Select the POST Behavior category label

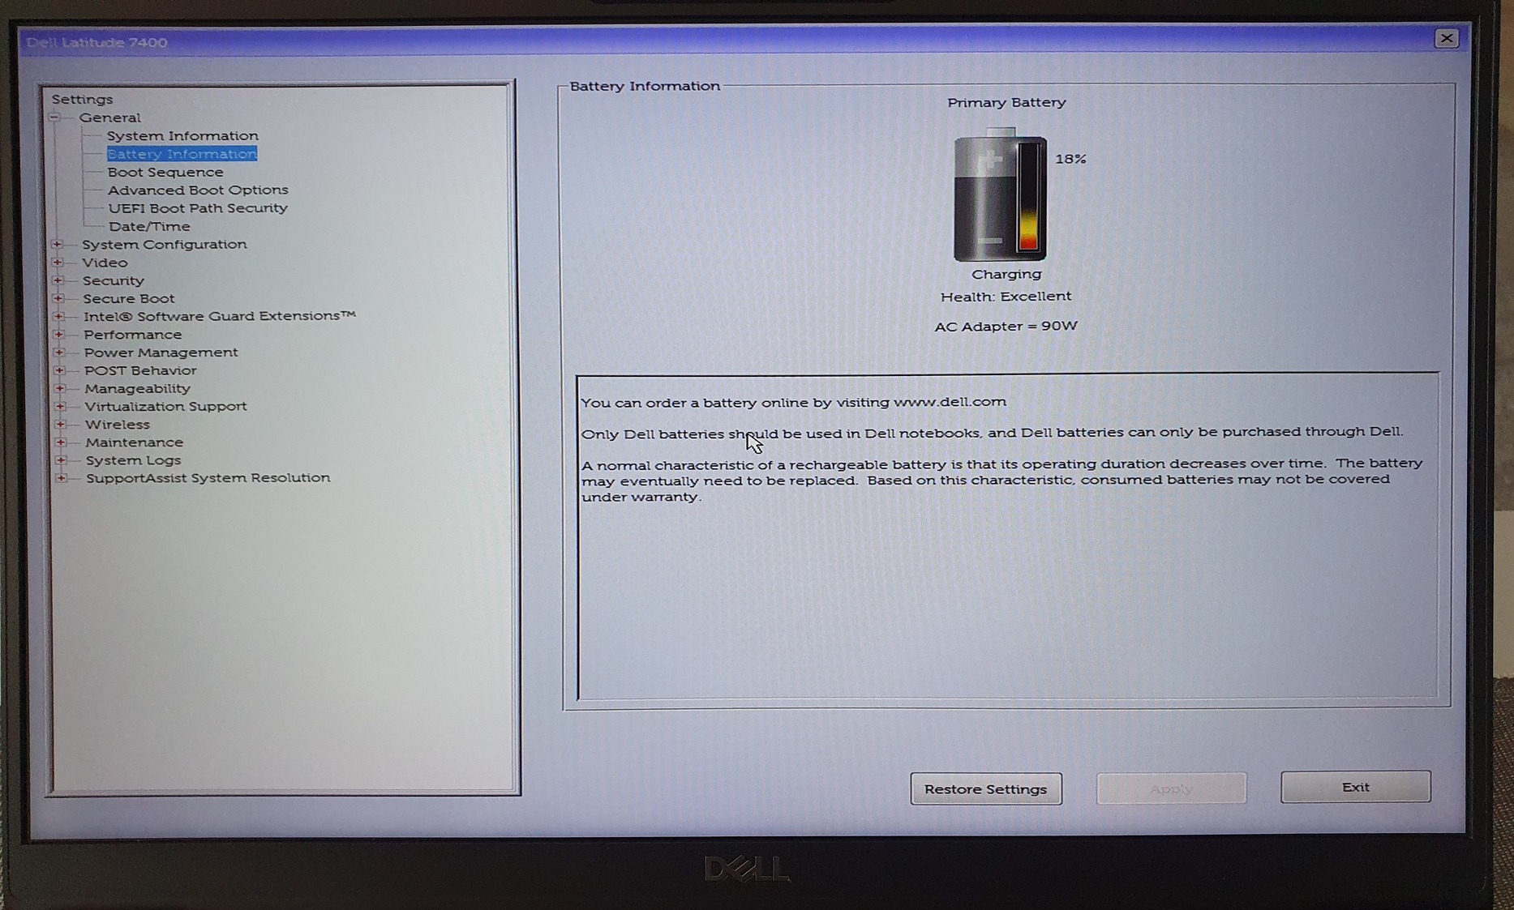click(x=140, y=370)
